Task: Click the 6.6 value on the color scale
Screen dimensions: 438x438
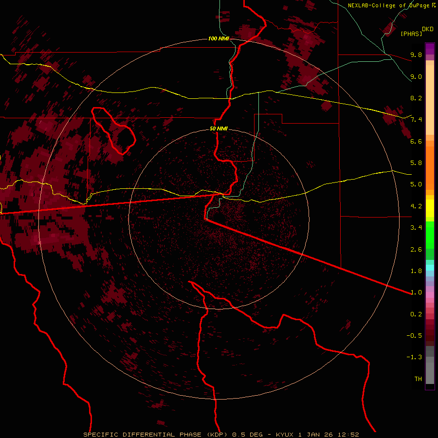Action: (416, 141)
